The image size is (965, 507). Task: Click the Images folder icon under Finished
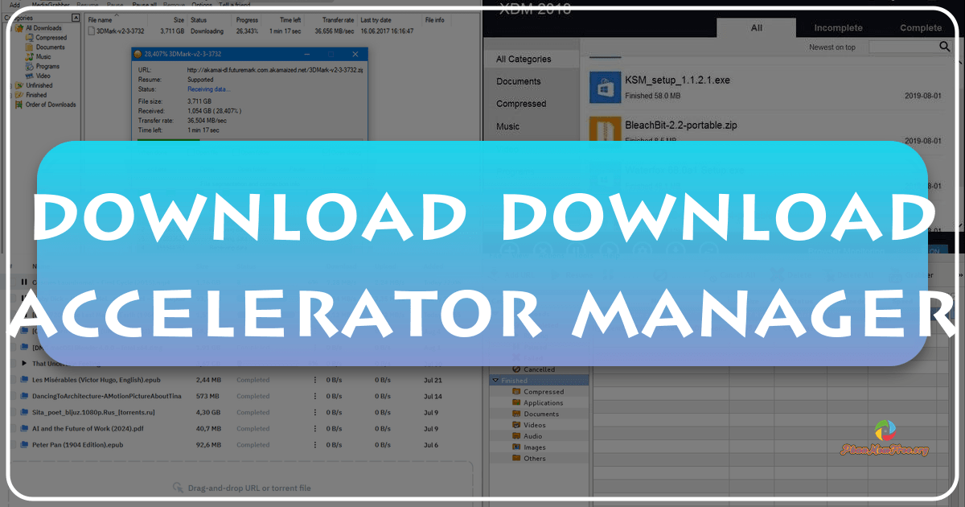coord(516,447)
